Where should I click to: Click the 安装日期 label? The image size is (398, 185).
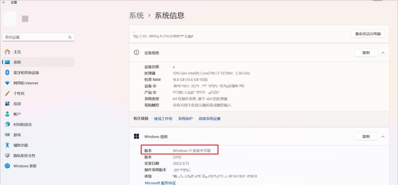click(x=152, y=163)
